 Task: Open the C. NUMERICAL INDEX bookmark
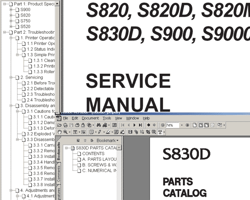tap(99, 171)
